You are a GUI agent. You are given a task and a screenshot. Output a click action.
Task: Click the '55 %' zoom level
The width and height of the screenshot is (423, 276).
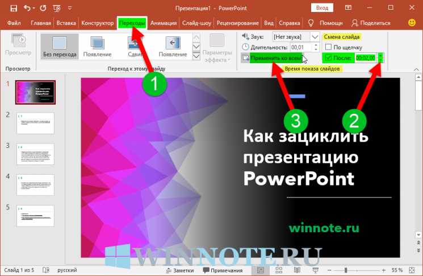click(397, 270)
